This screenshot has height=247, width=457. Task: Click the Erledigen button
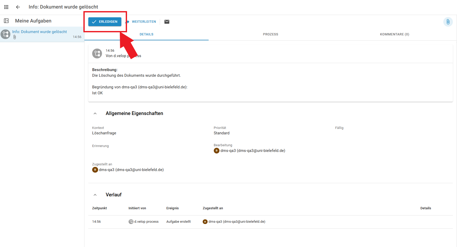[105, 22]
